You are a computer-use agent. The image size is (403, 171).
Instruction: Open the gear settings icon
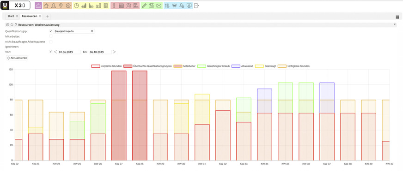[68, 6]
